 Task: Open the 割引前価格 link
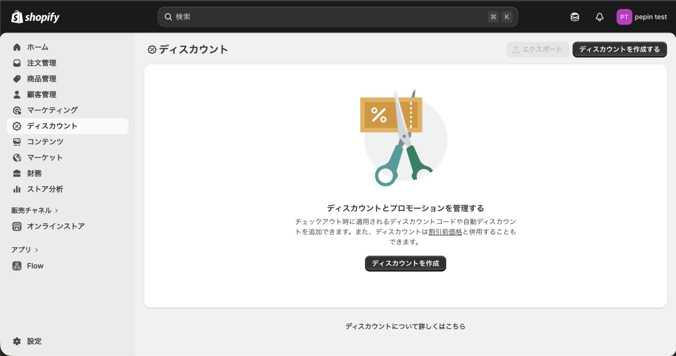click(445, 231)
